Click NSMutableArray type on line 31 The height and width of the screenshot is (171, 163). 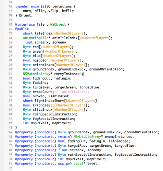pos(37,74)
